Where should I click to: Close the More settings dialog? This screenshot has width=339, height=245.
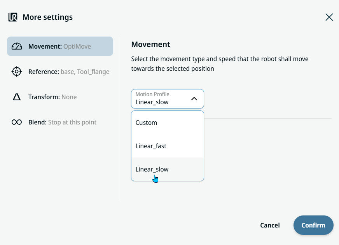329,17
